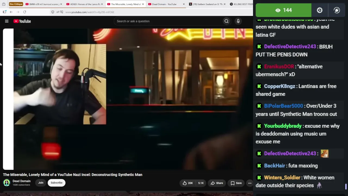The height and width of the screenshot is (196, 348).
Task: Click the video player to pause playback
Action: [x=128, y=99]
